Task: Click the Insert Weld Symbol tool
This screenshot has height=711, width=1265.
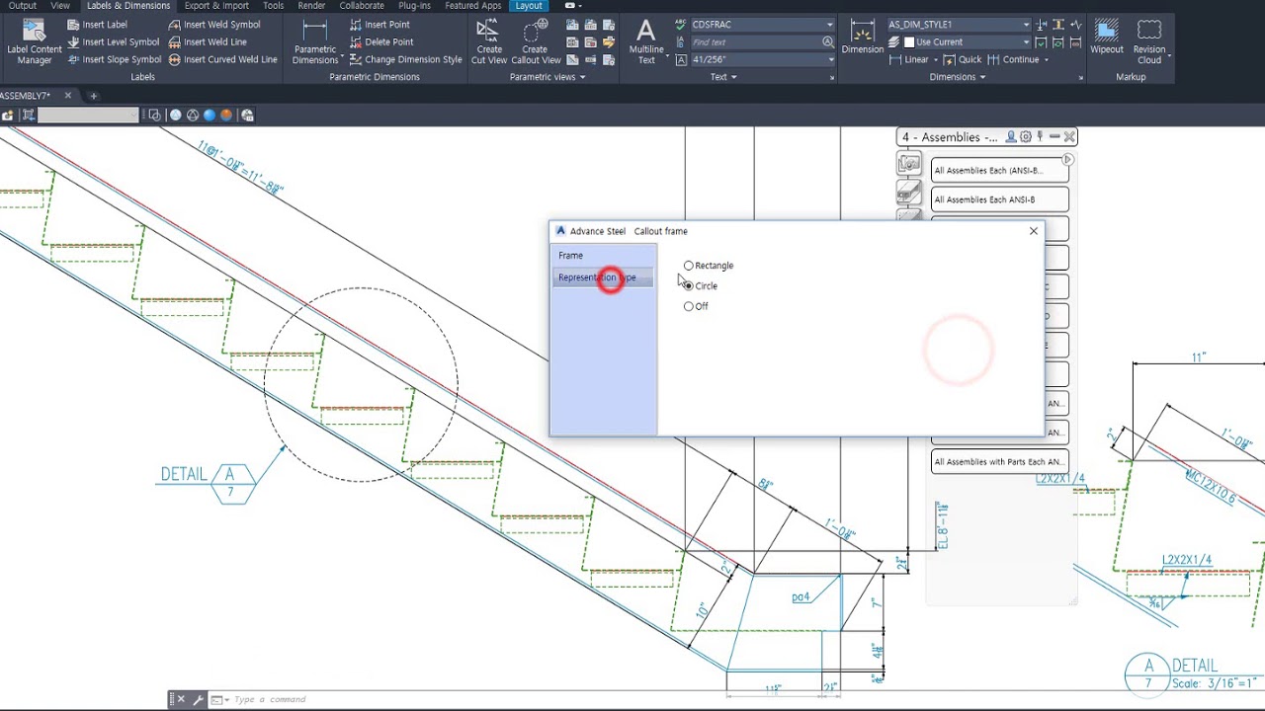Action: tap(214, 25)
